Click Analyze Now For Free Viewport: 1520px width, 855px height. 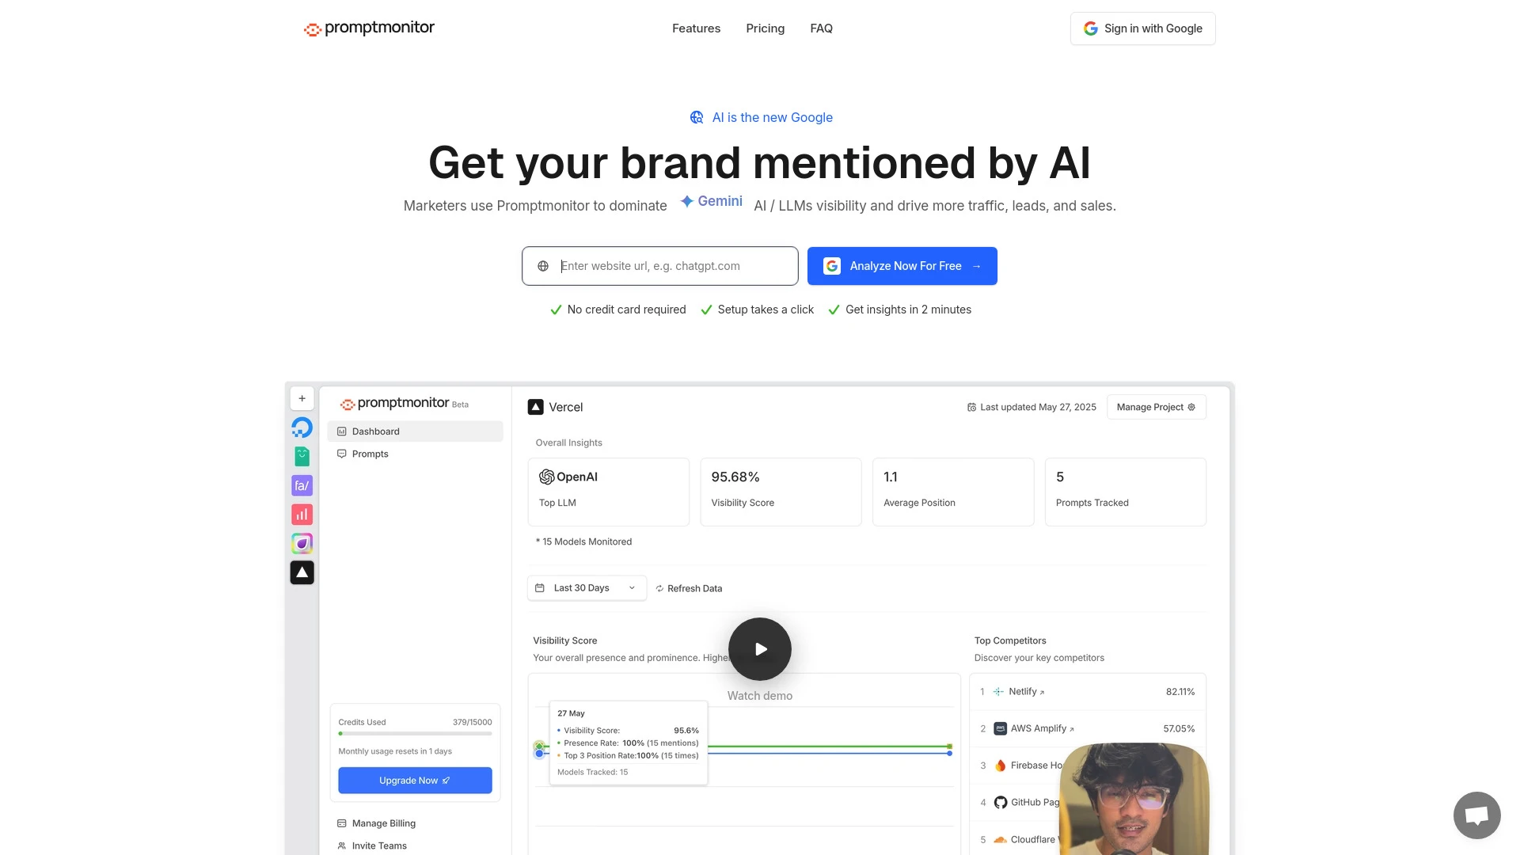[x=902, y=266]
